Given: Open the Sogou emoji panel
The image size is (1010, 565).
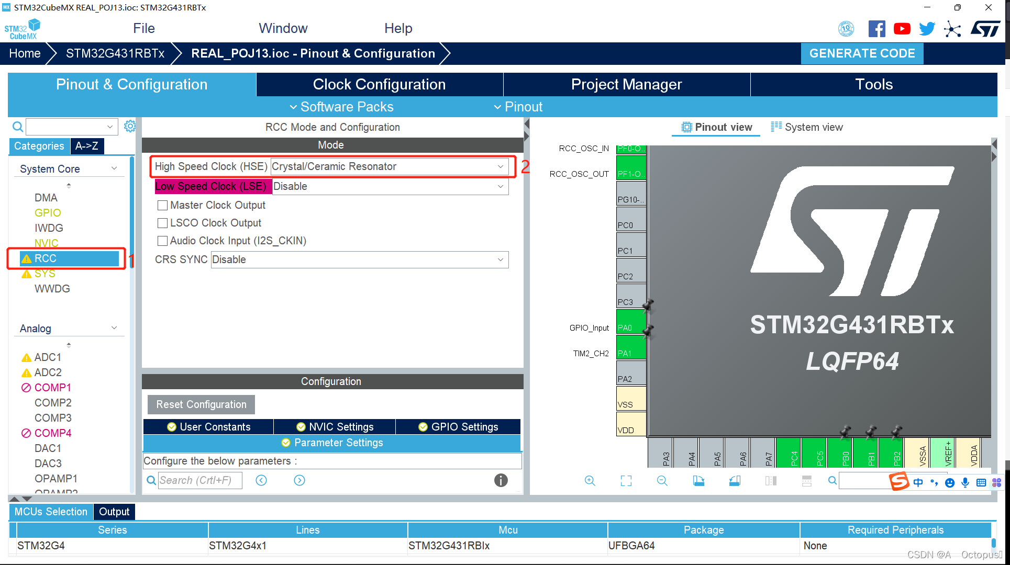Looking at the screenshot, I should (949, 483).
